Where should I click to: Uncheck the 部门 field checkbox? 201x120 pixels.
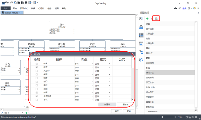36,82
